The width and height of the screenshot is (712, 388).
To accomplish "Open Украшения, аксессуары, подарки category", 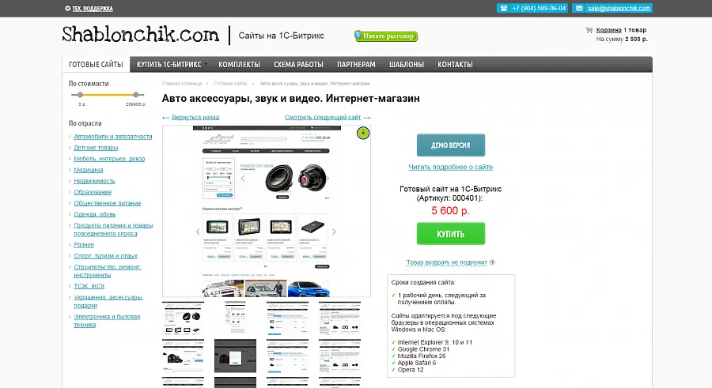I will [x=108, y=301].
